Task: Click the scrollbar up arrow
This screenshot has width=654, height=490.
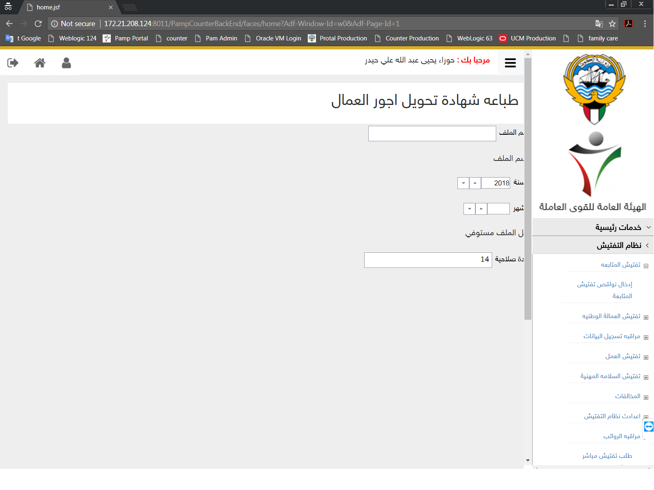Action: pos(528,54)
